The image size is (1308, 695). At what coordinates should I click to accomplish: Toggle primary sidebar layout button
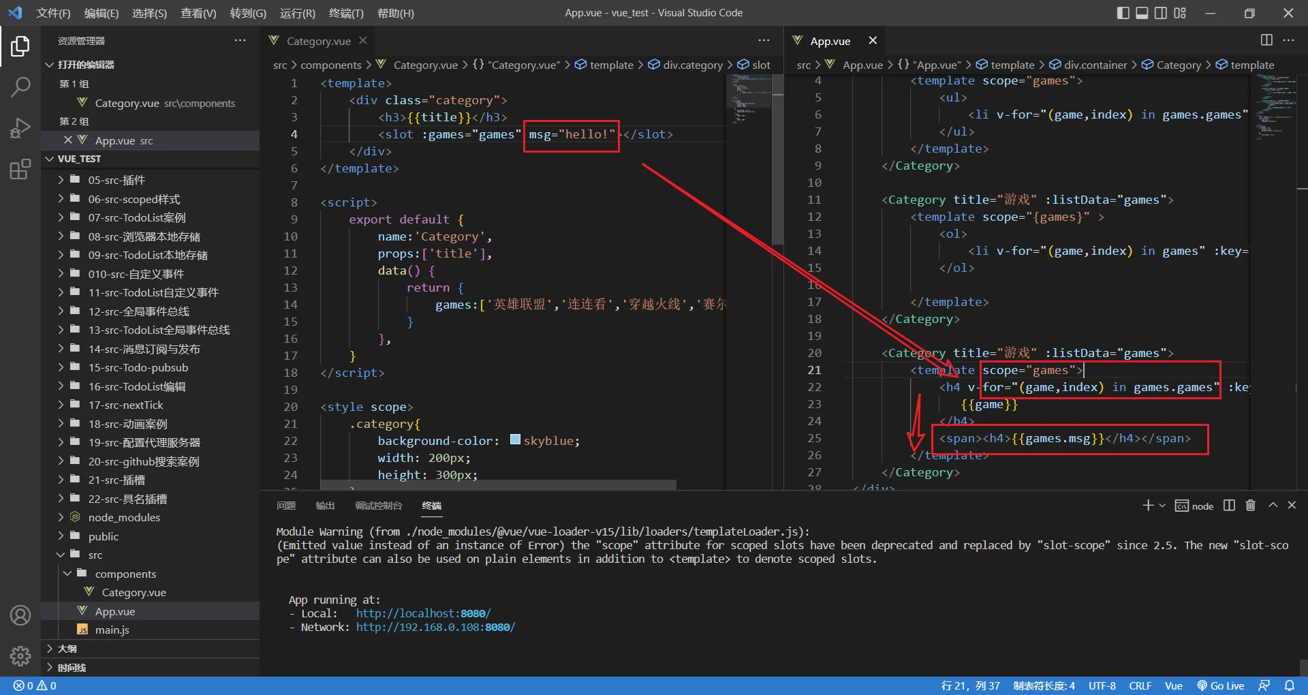click(1123, 13)
